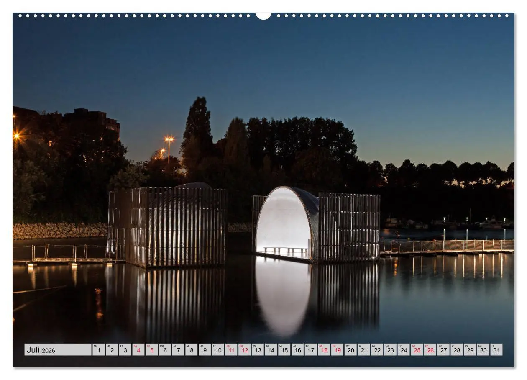The width and height of the screenshot is (527, 380).
Task: Choose the red 25 date cell
Action: [417, 350]
